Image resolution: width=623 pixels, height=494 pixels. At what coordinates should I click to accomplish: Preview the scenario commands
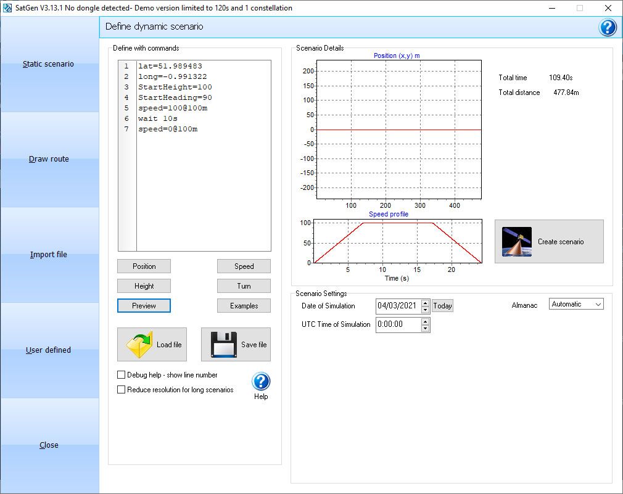click(144, 306)
